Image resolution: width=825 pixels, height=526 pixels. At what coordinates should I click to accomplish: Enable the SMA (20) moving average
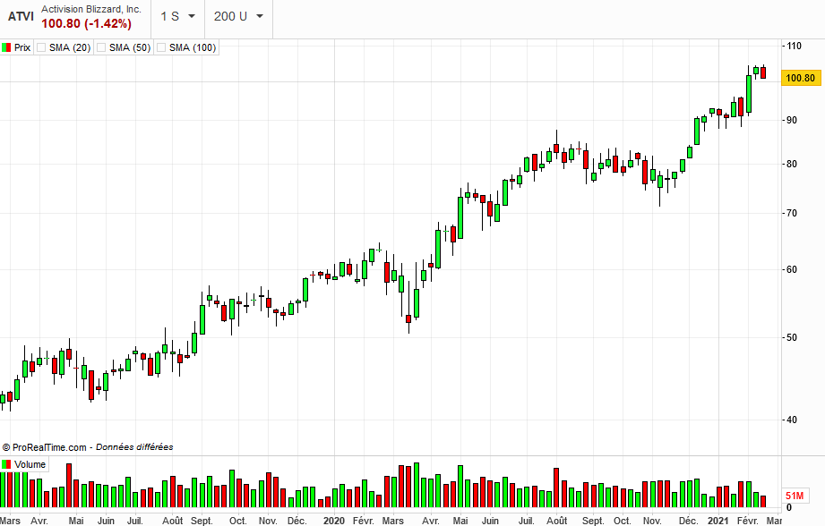coord(41,47)
